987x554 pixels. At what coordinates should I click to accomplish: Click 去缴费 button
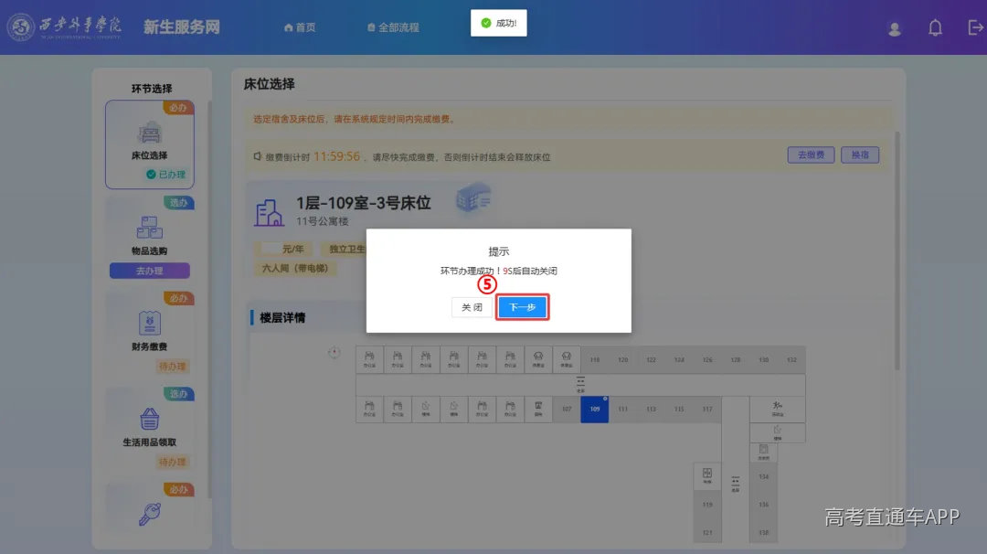point(811,154)
